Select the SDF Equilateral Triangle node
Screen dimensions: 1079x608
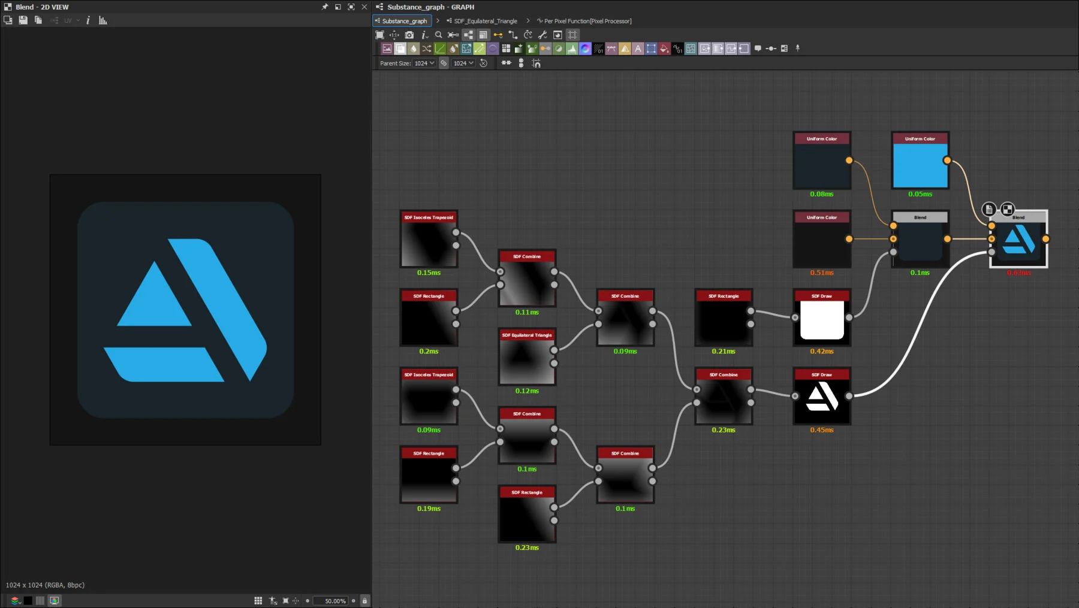(x=527, y=357)
